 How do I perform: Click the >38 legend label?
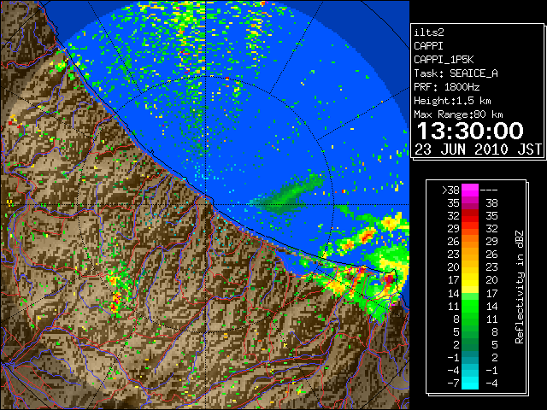pyautogui.click(x=450, y=190)
